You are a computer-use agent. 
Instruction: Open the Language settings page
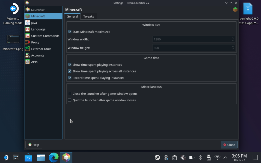pos(43,29)
